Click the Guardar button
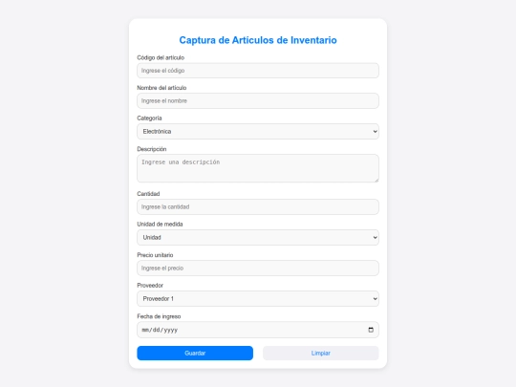Screen dimensions: 516x387 coord(195,354)
